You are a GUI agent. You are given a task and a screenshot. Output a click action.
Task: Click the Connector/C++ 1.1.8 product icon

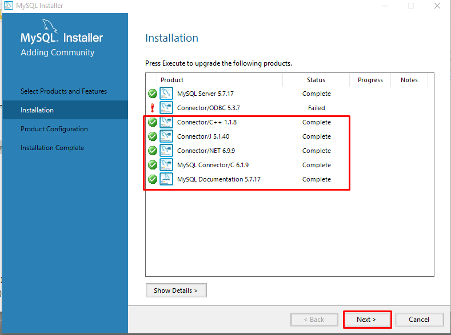click(x=166, y=122)
